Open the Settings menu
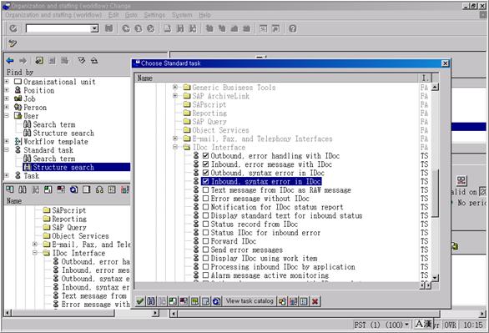This screenshot has height=333, width=489. (154, 15)
